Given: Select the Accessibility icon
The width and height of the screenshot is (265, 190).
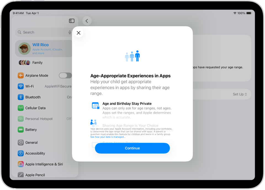Looking at the screenshot, I should click(x=20, y=153).
